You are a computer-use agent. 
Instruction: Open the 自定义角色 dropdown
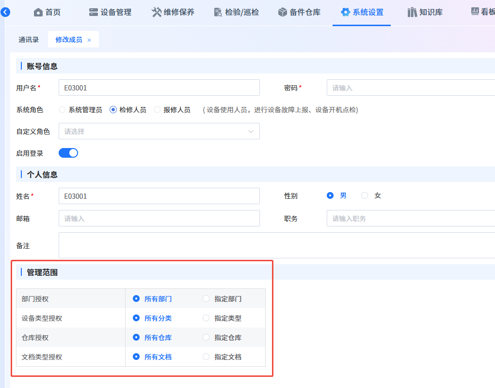coord(159,132)
